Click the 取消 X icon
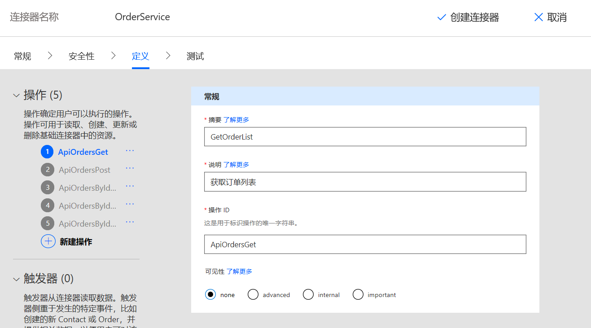The width and height of the screenshot is (591, 328). [x=538, y=17]
